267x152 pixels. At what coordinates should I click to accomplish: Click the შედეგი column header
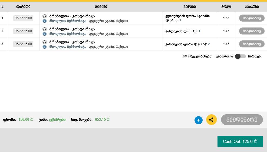[x=190, y=7]
